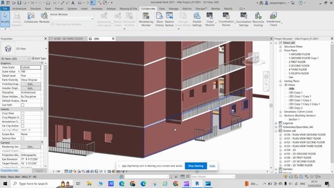Image resolution: width=334 pixels, height=188 pixels.
Task: Open the File menu
Action: click(x=5, y=9)
